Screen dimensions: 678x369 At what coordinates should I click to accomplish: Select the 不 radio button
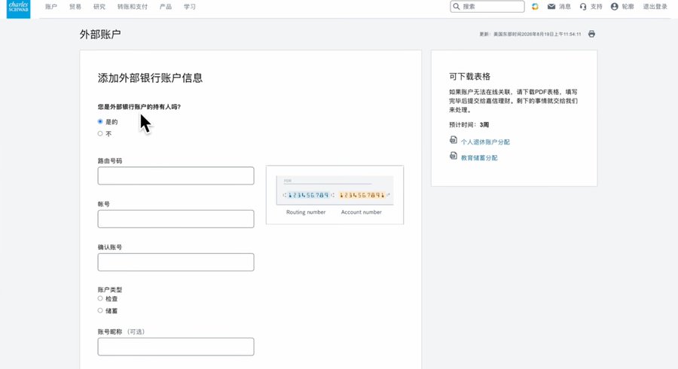click(100, 133)
